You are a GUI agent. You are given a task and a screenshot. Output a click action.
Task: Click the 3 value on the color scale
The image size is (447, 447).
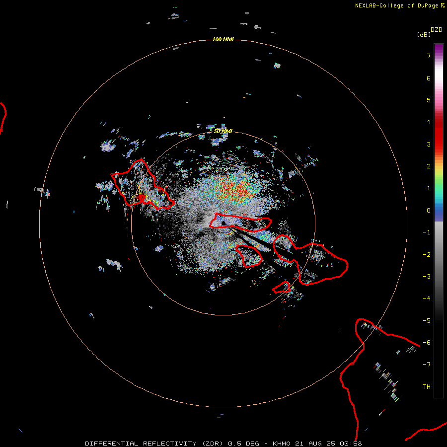429,144
